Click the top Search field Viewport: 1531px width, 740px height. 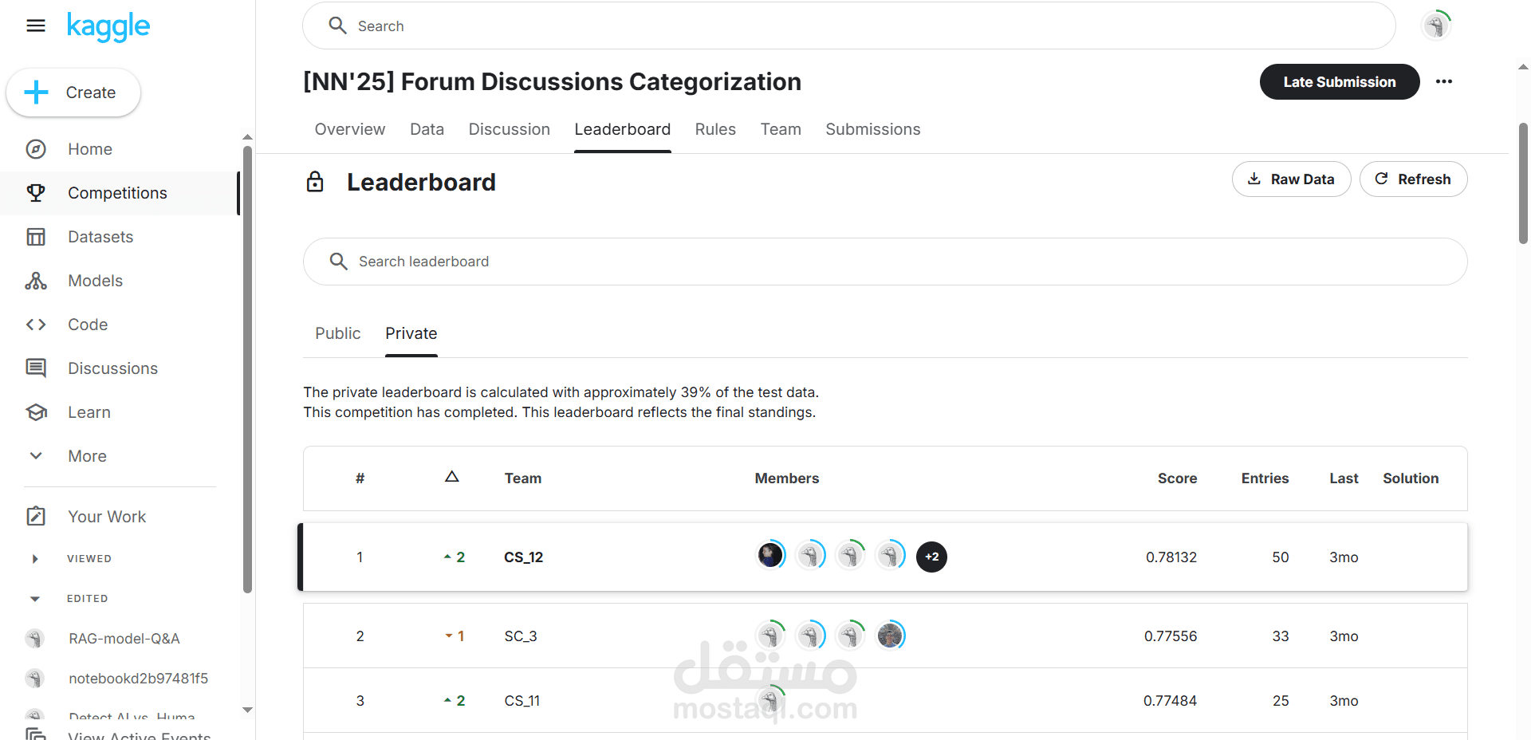coord(848,26)
